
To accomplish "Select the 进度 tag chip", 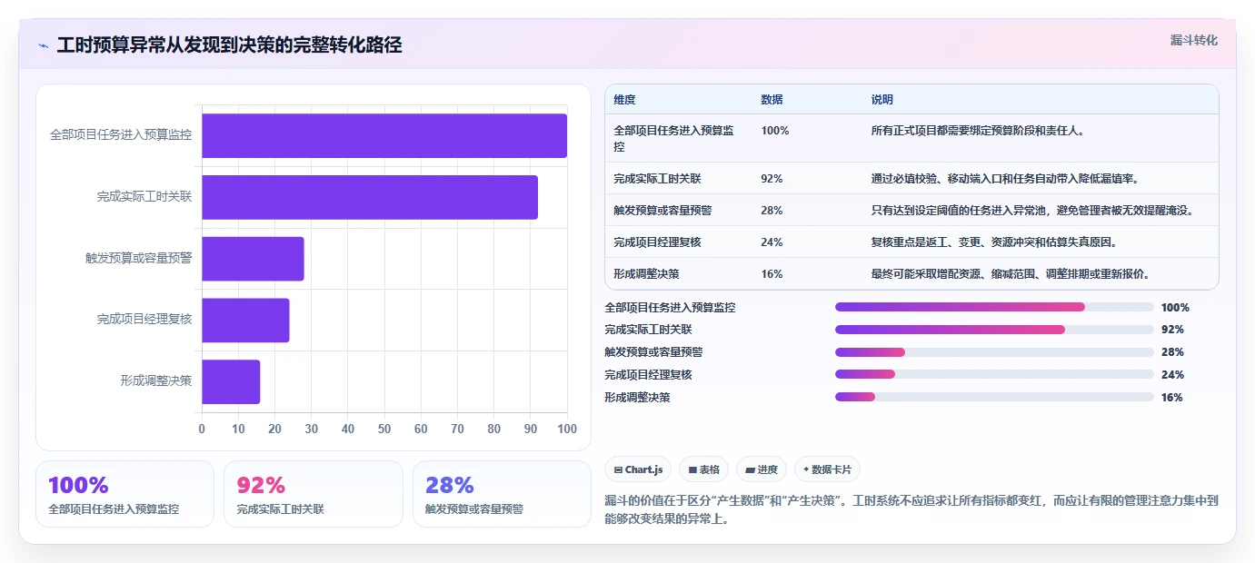I will coord(762,469).
